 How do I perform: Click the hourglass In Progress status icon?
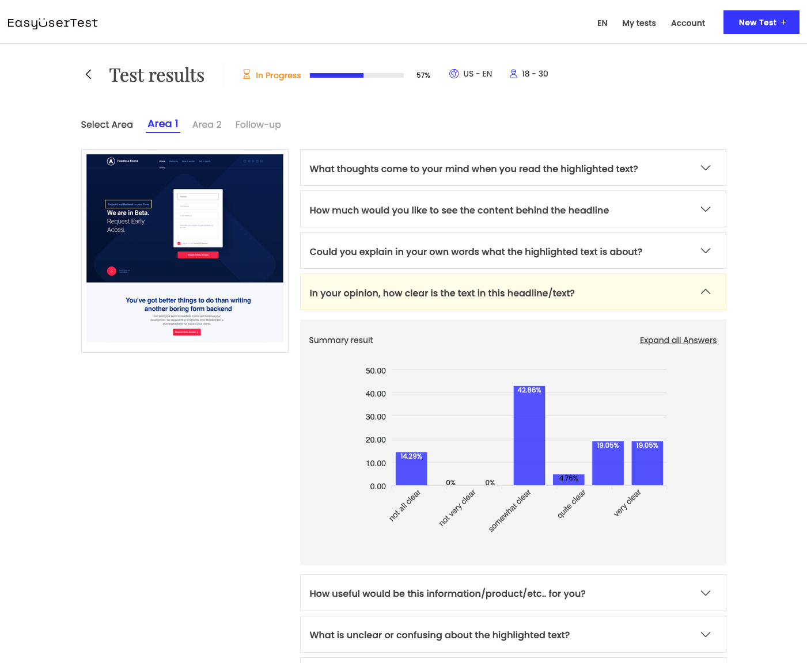pyautogui.click(x=247, y=75)
